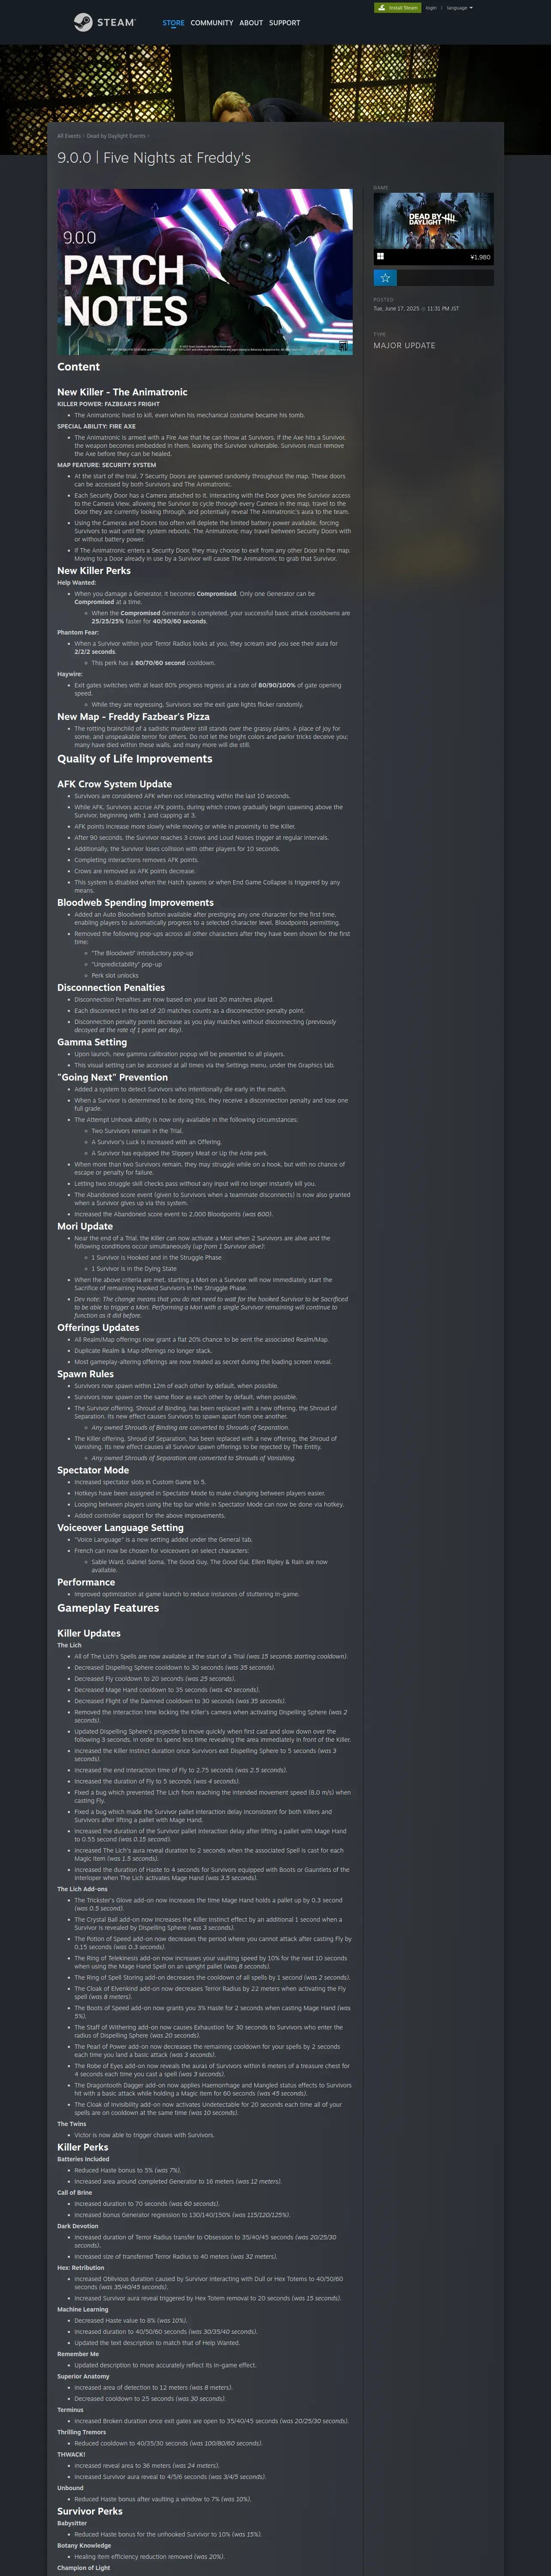Screen dimensions: 551x2576
Task: Open the SUPPORT menu item
Action: click(x=284, y=22)
